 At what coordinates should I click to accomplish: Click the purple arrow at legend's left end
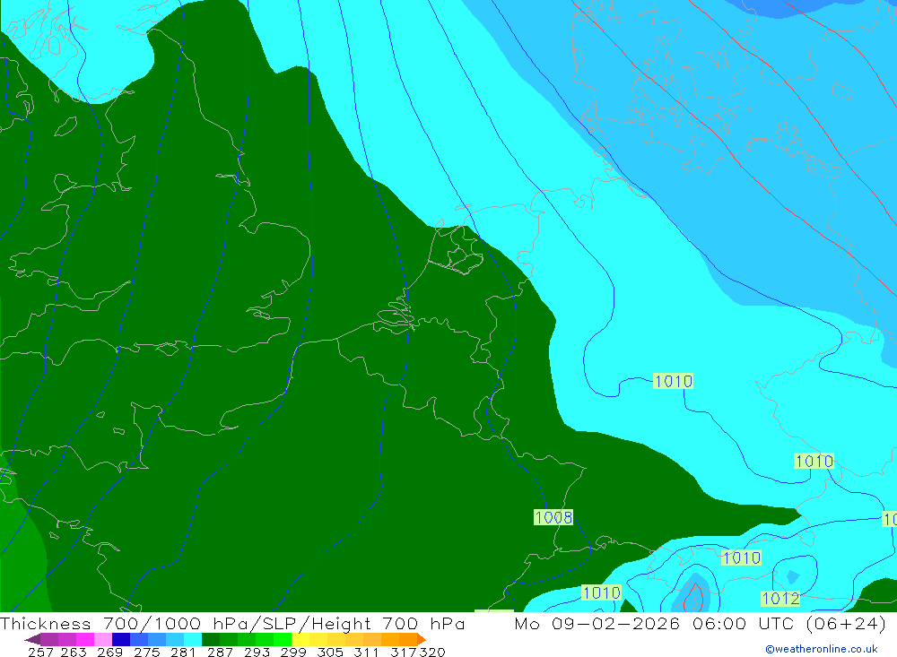pos(32,639)
